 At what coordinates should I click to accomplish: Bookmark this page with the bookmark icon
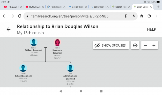pos(126,16)
